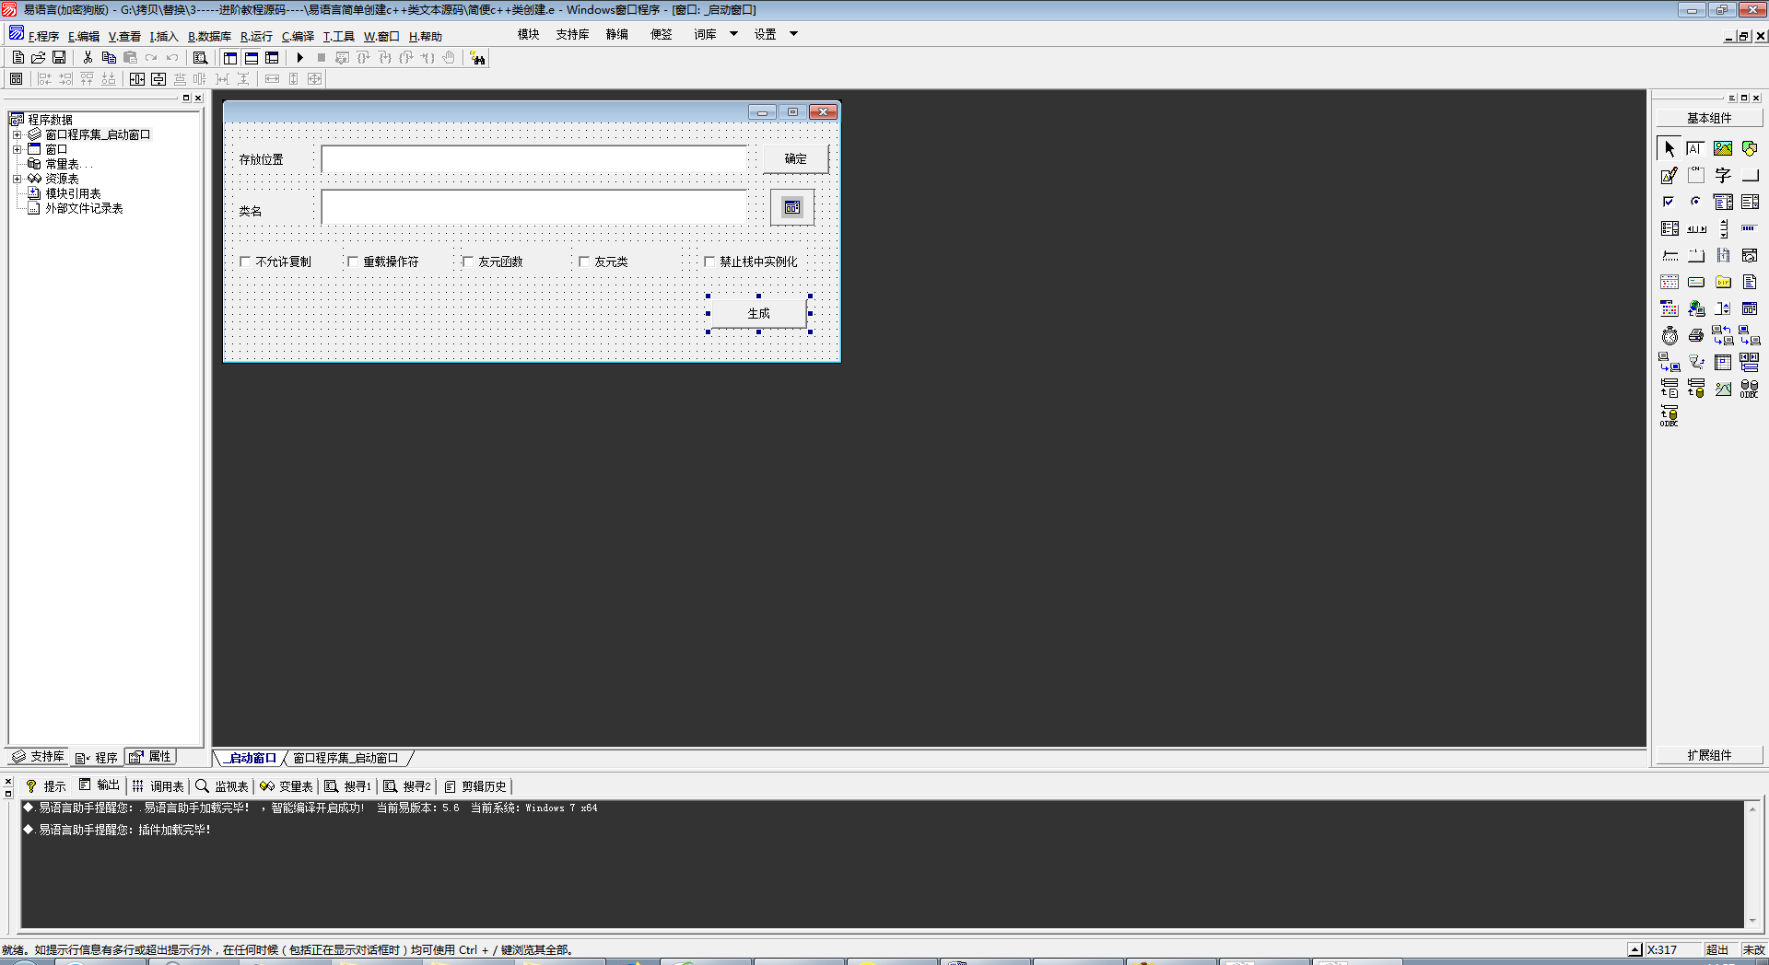Switch to the 输出 bottom tab
The width and height of the screenshot is (1769, 965).
click(100, 785)
